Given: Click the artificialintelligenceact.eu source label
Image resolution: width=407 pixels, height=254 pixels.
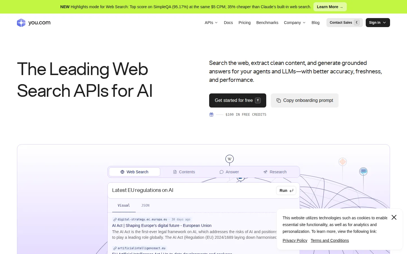Looking at the screenshot, I should [x=141, y=248].
